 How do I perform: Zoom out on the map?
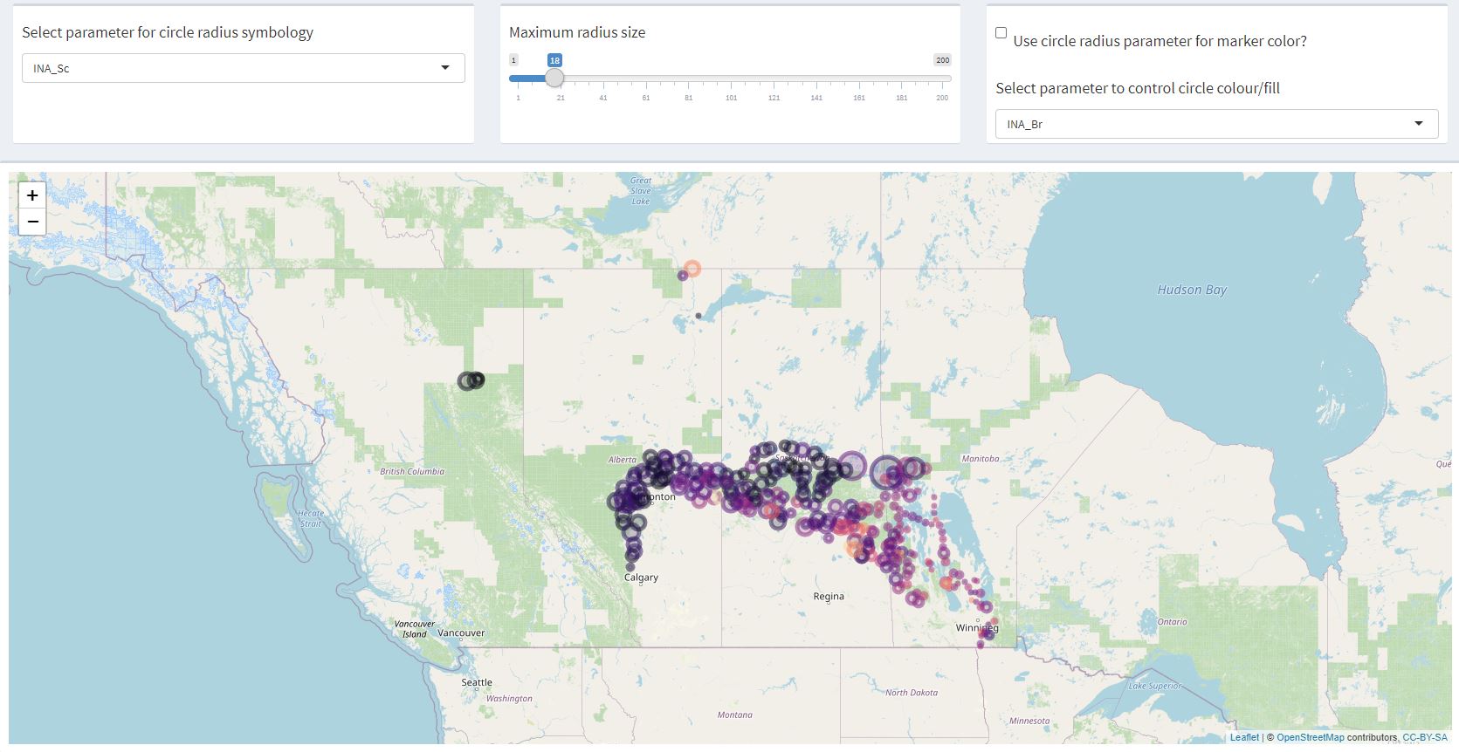(x=32, y=222)
